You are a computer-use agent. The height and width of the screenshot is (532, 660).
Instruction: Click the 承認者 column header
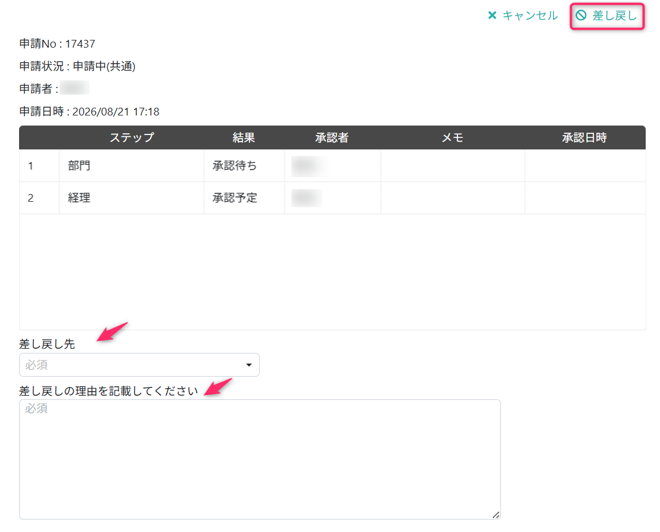[x=332, y=137]
